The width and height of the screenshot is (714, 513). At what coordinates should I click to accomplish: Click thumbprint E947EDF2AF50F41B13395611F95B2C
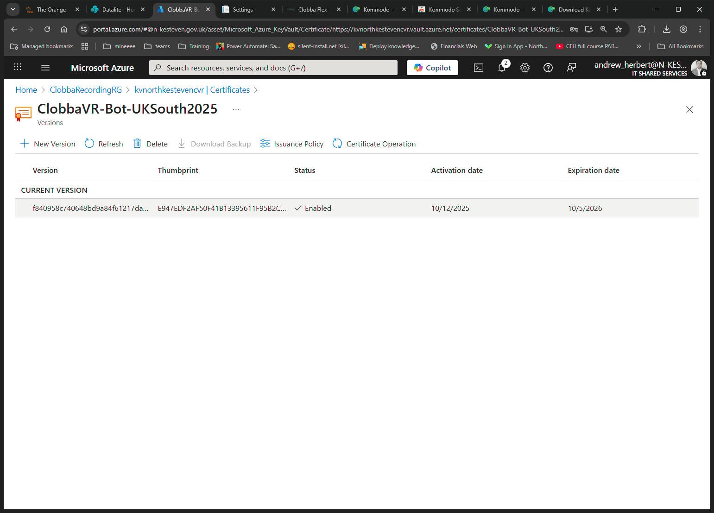222,208
